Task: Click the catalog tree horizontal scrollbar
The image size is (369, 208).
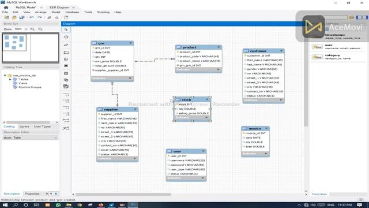Action: click(x=28, y=122)
